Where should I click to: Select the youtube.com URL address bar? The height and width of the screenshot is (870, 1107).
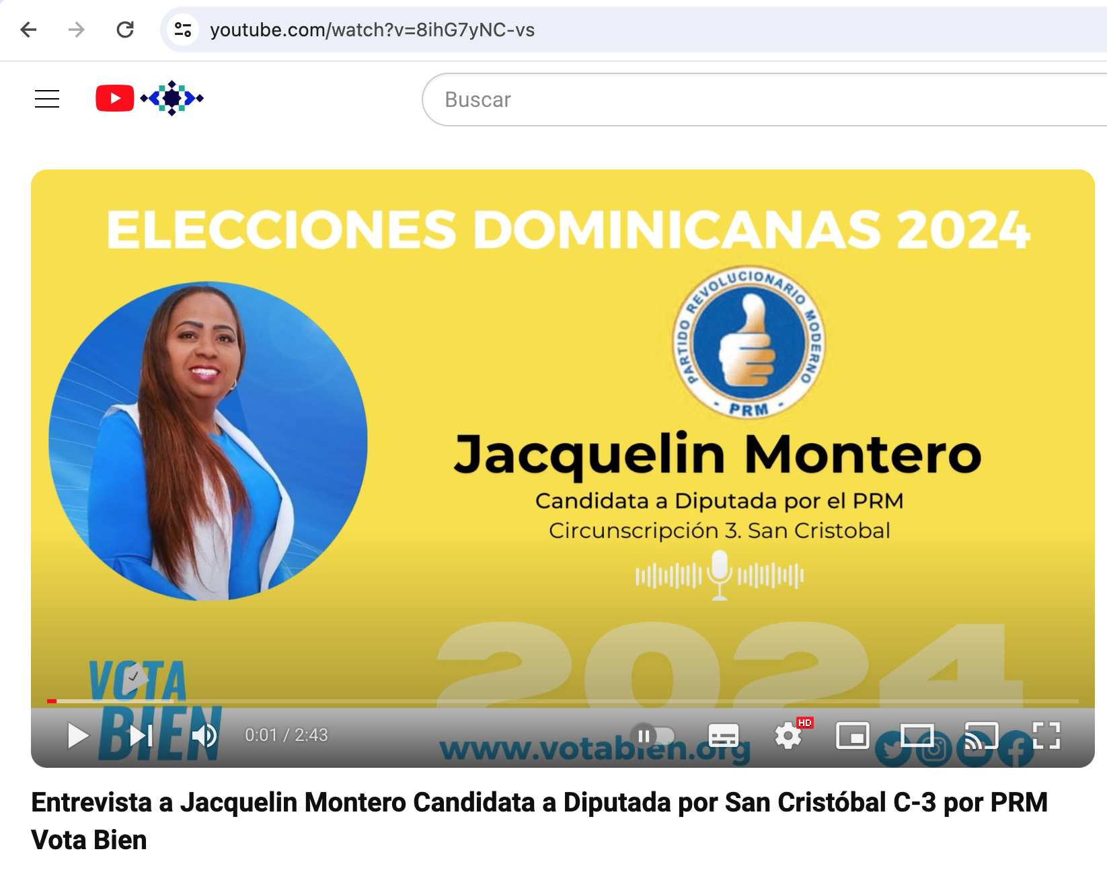point(372,30)
